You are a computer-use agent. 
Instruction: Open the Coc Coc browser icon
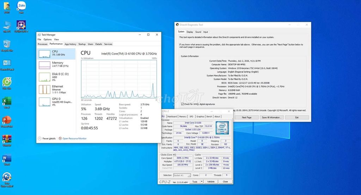(x=7, y=83)
